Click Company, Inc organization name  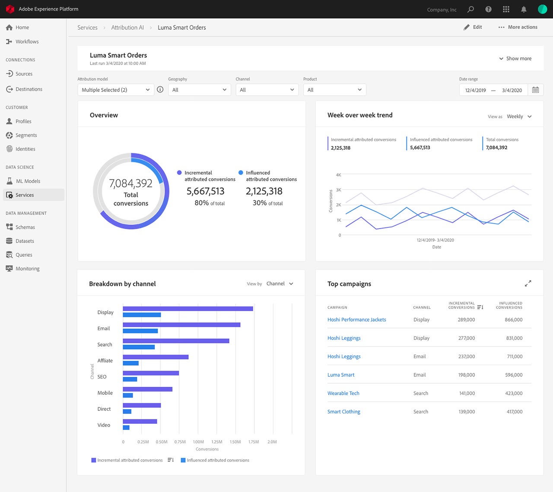442,9
